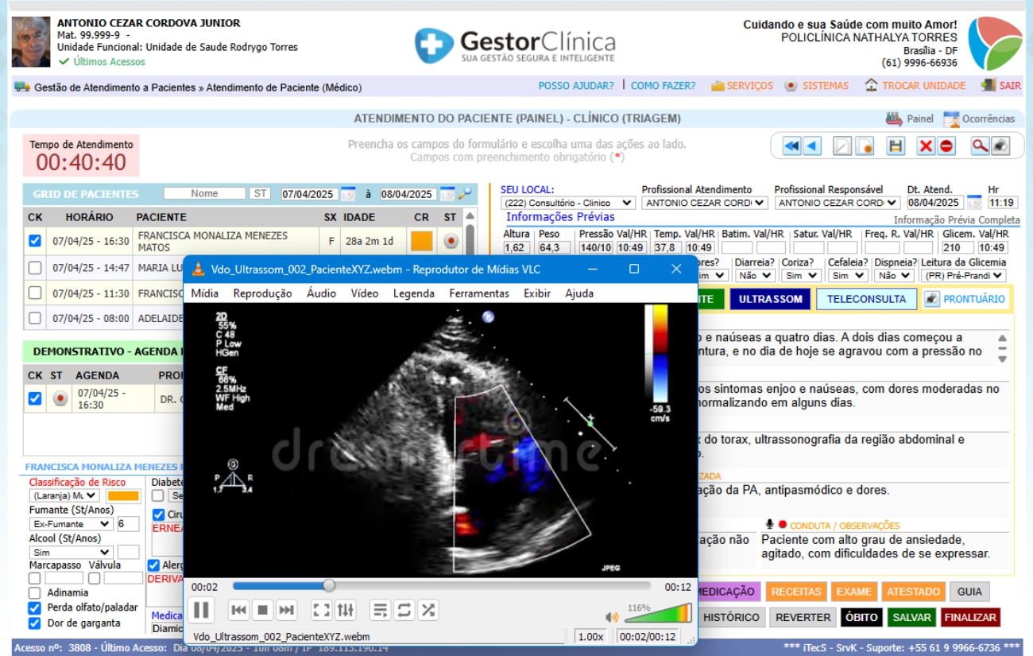Screen dimensions: 1033x656
Task: Open the TROCAR UNIDADE link
Action: click(x=915, y=86)
